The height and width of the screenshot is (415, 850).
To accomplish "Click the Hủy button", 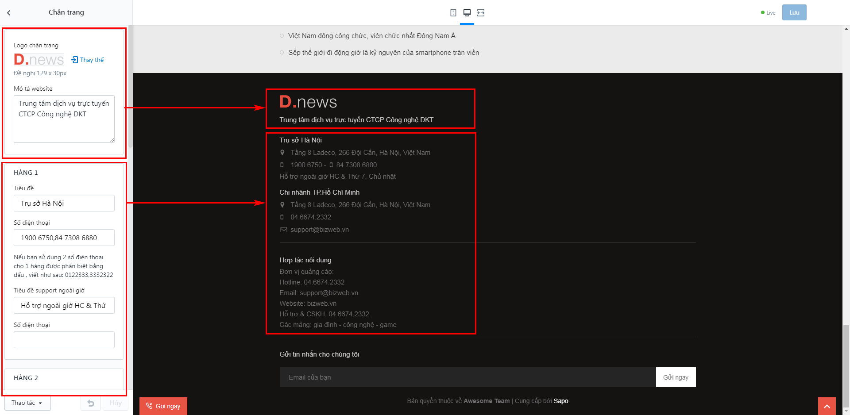I will pyautogui.click(x=116, y=403).
